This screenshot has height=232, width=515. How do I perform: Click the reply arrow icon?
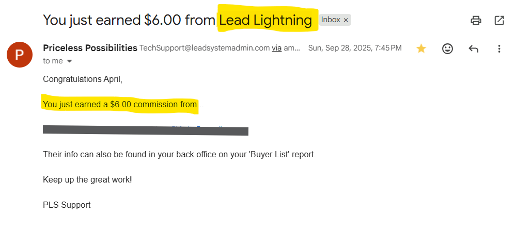point(473,48)
